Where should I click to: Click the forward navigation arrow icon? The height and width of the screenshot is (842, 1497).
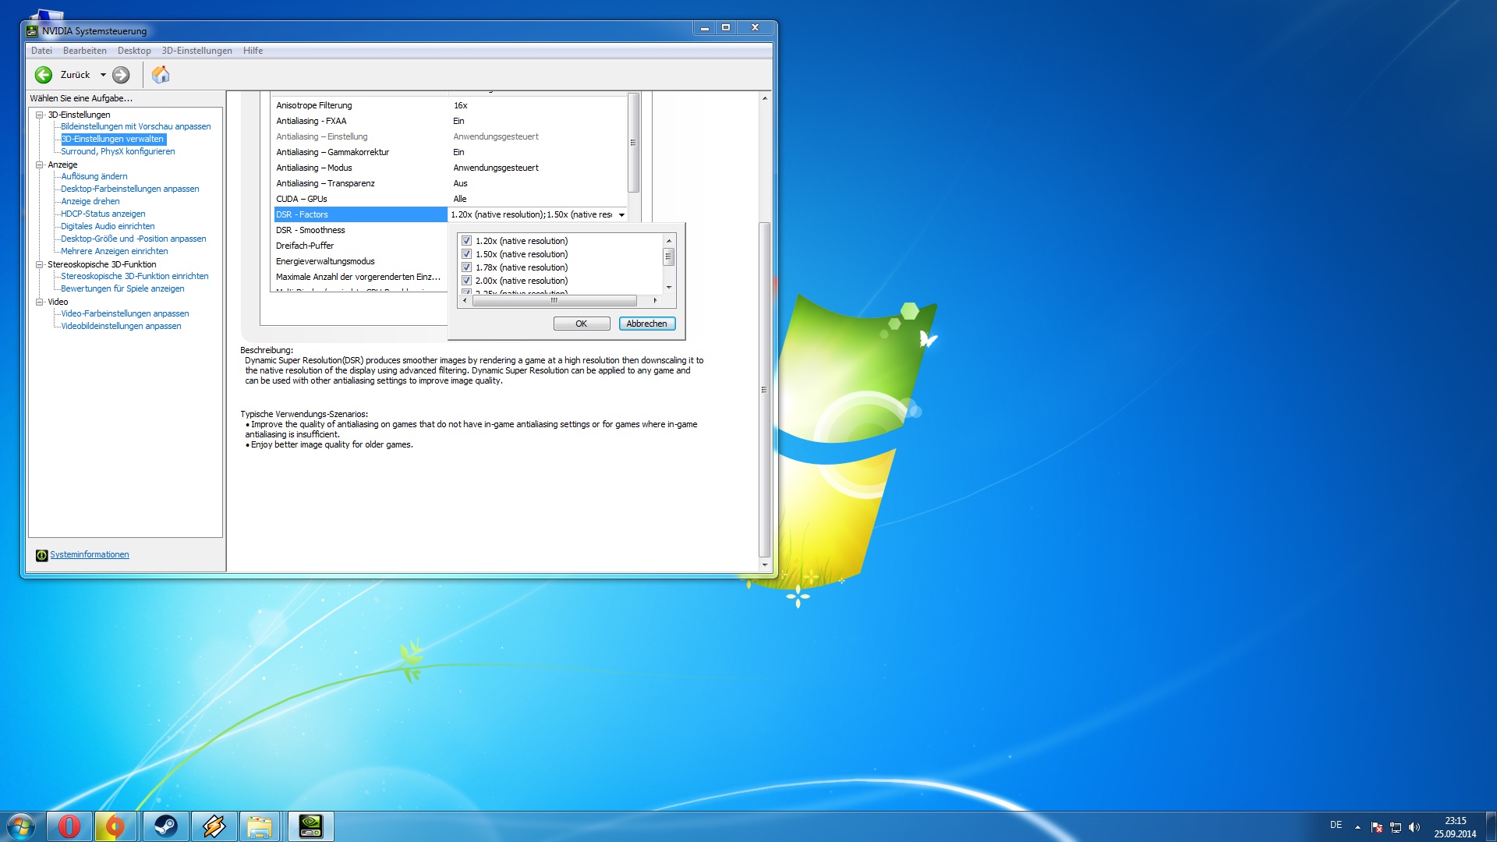tap(121, 75)
